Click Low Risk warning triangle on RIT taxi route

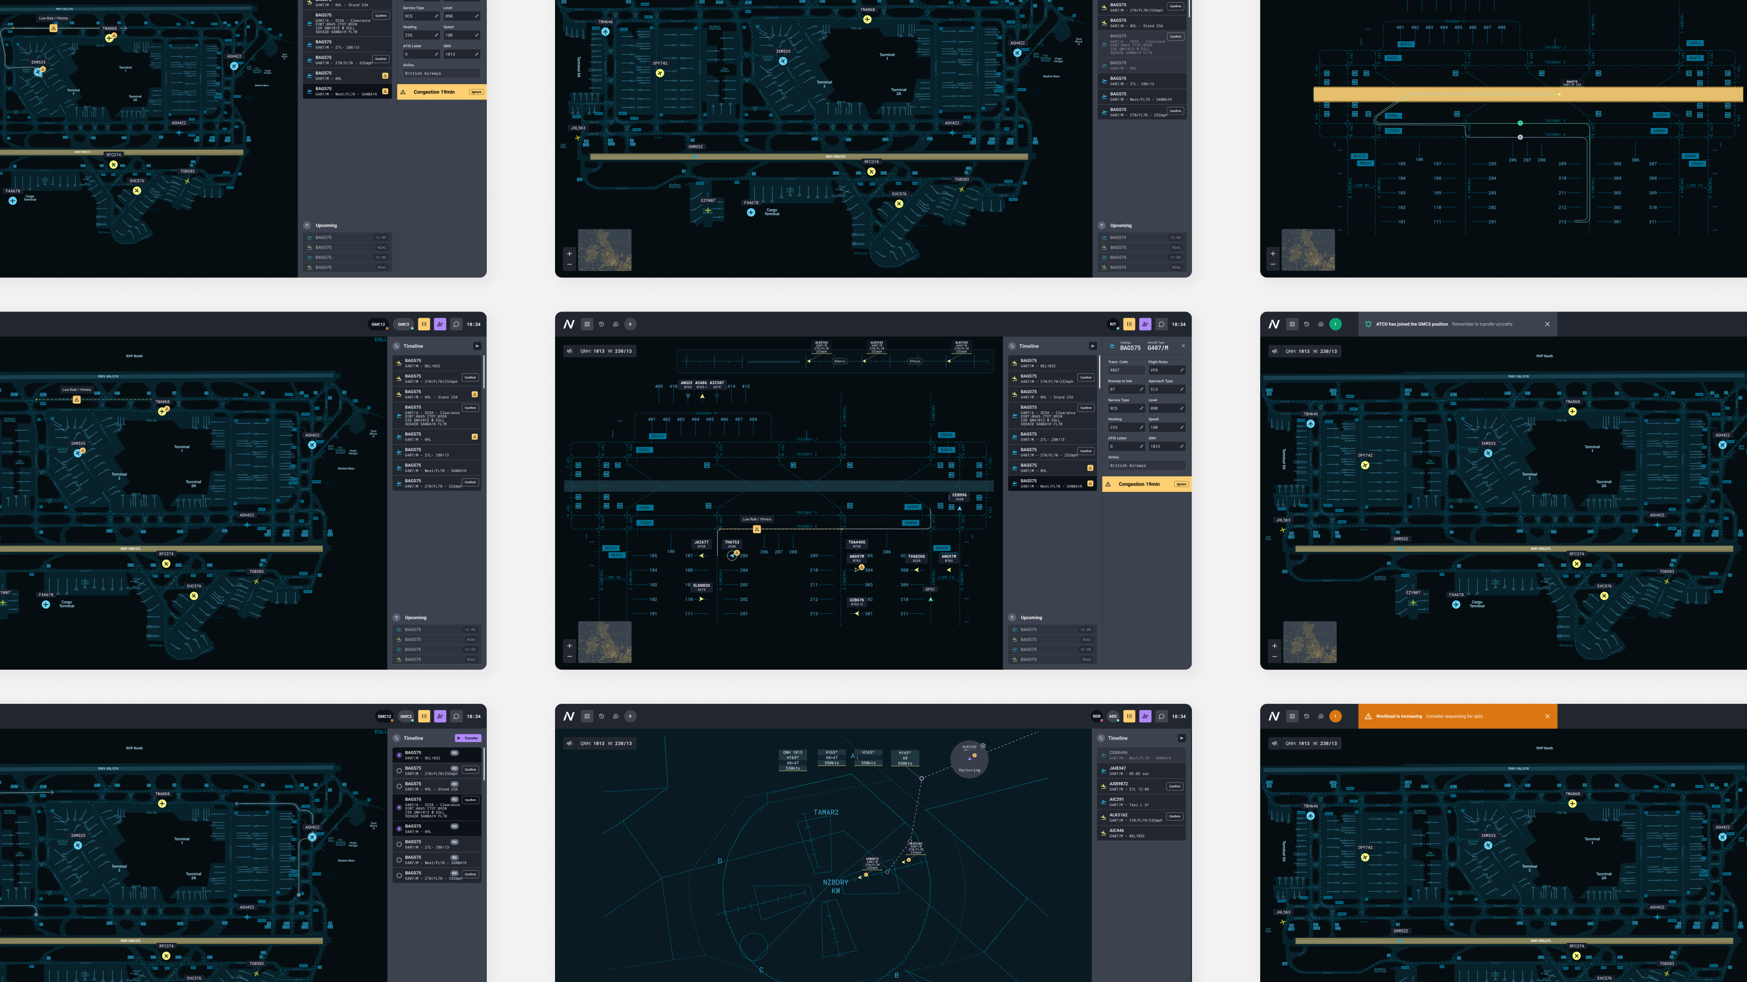757,529
